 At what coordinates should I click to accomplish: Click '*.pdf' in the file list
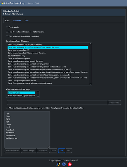tap(8, 127)
